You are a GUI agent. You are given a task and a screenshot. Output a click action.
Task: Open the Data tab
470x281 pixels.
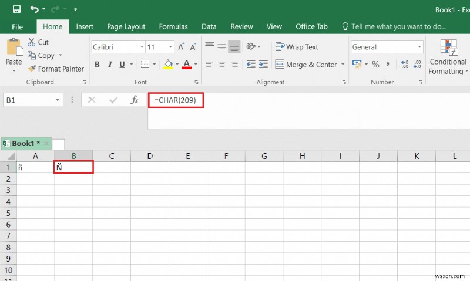(209, 26)
